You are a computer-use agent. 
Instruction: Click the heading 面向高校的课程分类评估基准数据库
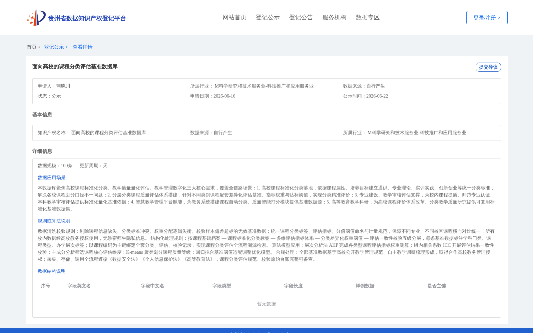coord(75,67)
